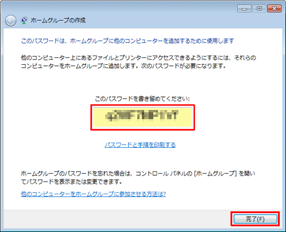Click the HomeGroup icon beside the title
The width and height of the screenshot is (286, 232).
[24, 21]
